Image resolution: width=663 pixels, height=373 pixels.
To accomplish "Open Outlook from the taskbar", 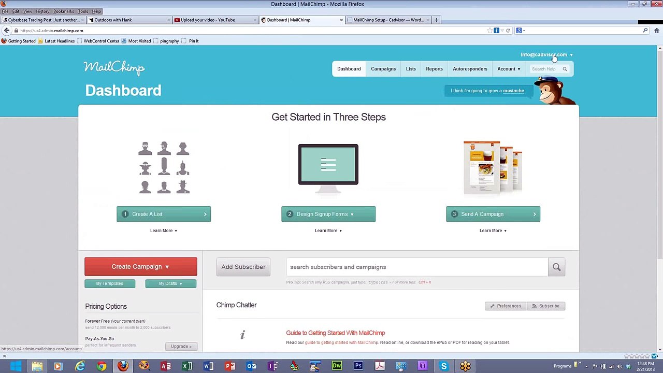I will pyautogui.click(x=251, y=366).
